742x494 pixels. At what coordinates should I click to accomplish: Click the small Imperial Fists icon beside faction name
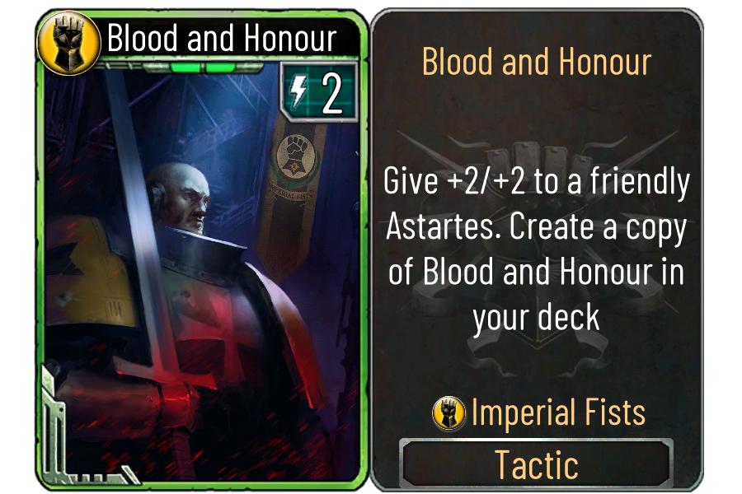tap(449, 412)
